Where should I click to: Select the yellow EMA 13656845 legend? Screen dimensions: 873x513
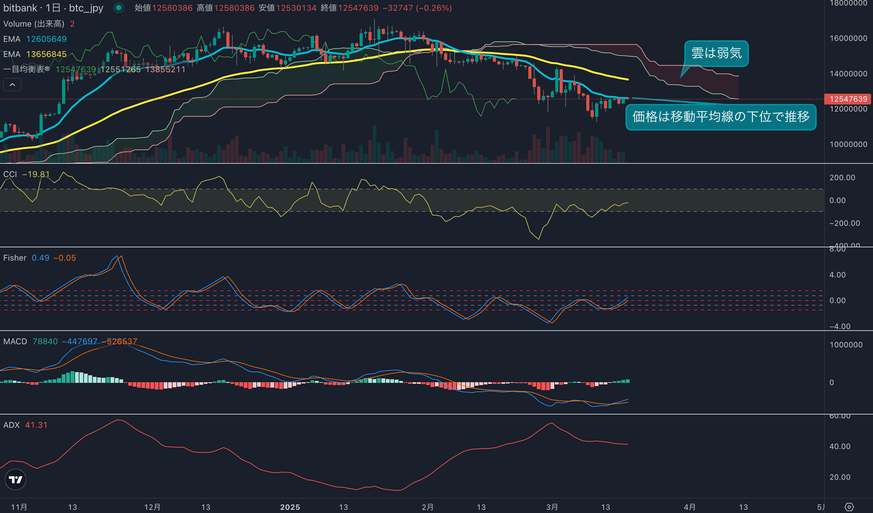pos(12,54)
